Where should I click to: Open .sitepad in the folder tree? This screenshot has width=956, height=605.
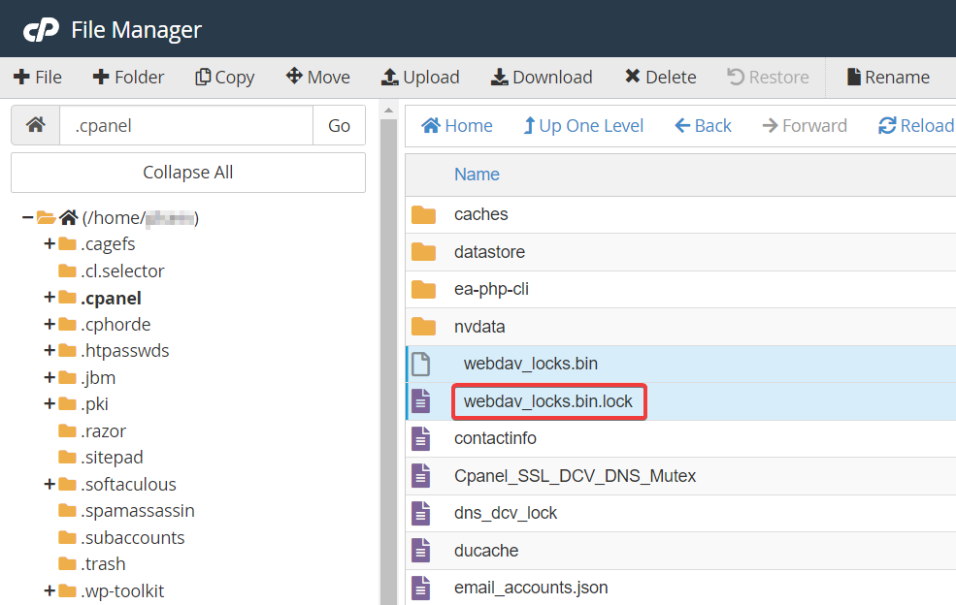(112, 457)
